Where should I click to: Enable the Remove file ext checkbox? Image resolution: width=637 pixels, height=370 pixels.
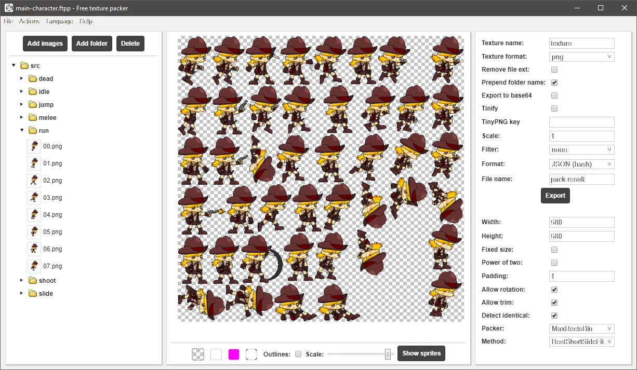pyautogui.click(x=554, y=70)
